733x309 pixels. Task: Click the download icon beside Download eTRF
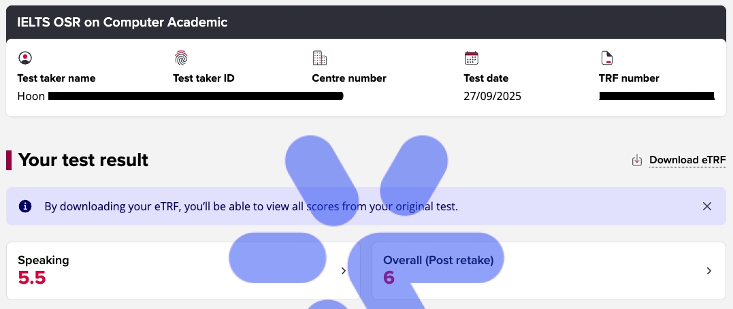pos(637,161)
